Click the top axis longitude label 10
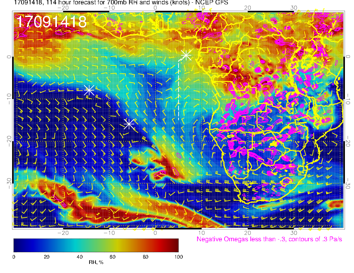The image size is (354, 273). point(201,7)
